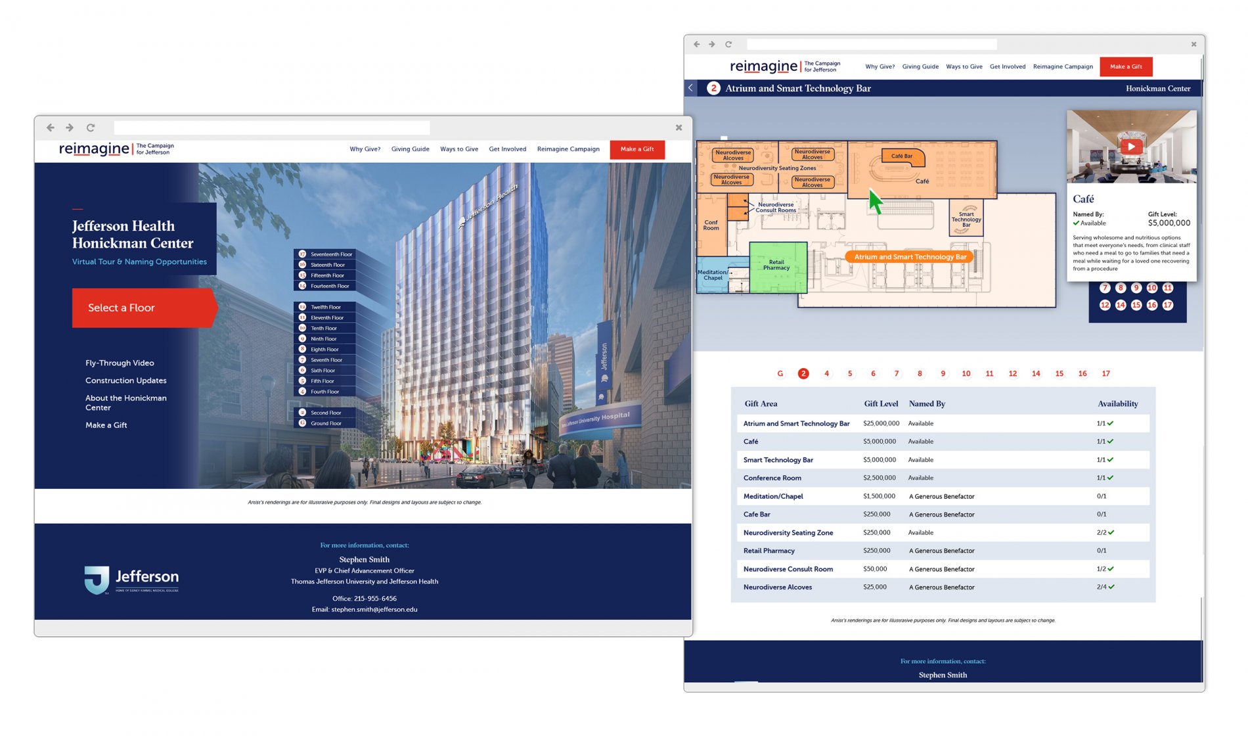Click Café Bar label on floor plan
Screen dimensions: 1248x736
point(902,156)
